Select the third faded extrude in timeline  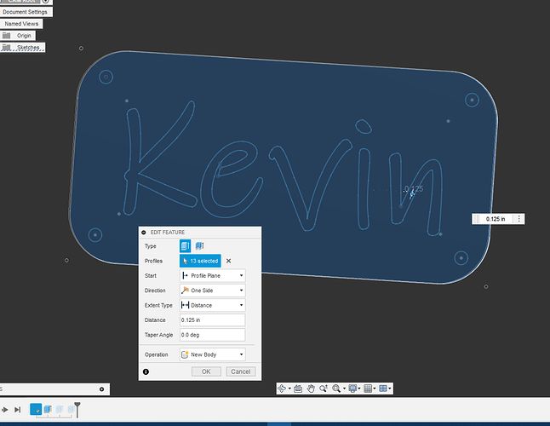pos(71,409)
